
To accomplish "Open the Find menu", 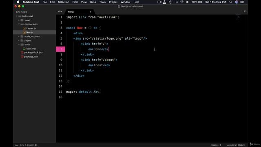I will tap(75, 2).
